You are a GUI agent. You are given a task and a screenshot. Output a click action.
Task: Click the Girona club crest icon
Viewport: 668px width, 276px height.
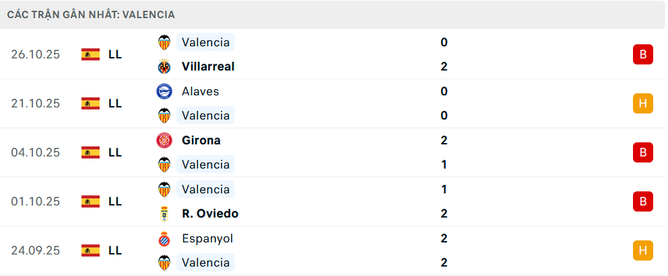[x=164, y=140]
